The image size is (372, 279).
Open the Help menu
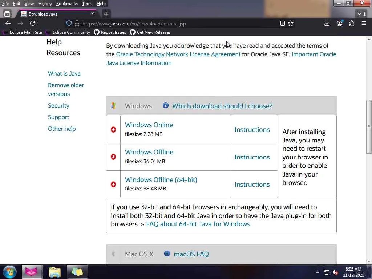(x=101, y=4)
